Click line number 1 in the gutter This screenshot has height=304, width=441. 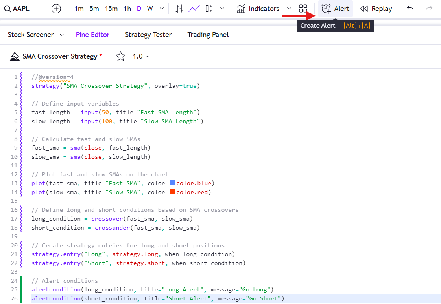(x=16, y=77)
